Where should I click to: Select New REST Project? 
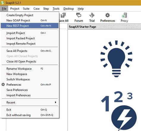pyautogui.click(x=29, y=26)
